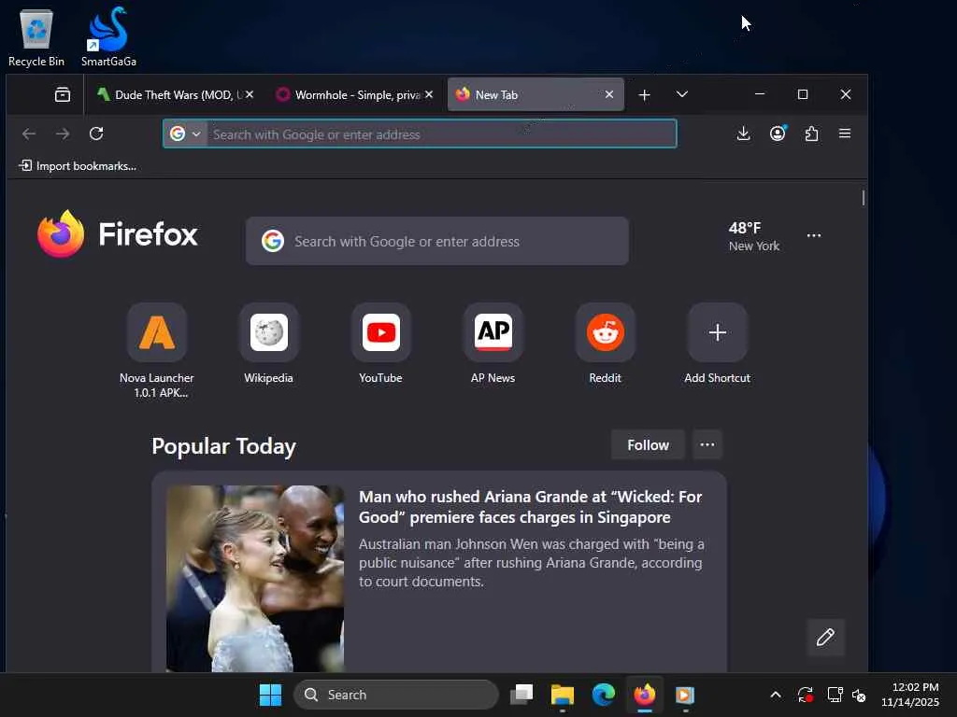Open the AP News shortcut

493,344
